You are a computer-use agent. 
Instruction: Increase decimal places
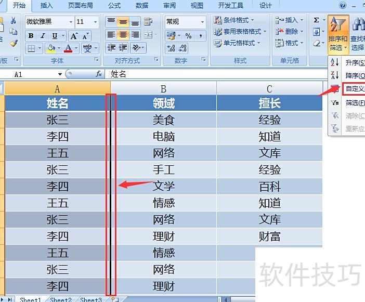(171, 48)
